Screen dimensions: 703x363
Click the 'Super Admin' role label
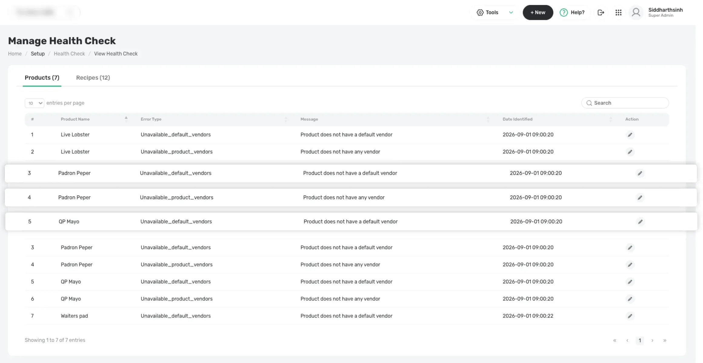tap(661, 15)
